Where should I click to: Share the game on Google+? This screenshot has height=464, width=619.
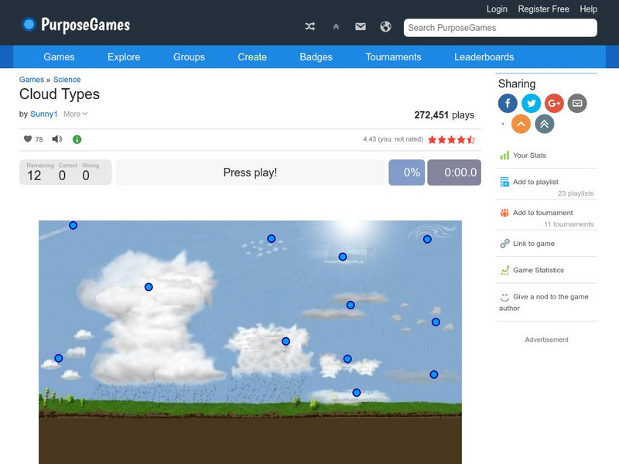click(x=555, y=103)
